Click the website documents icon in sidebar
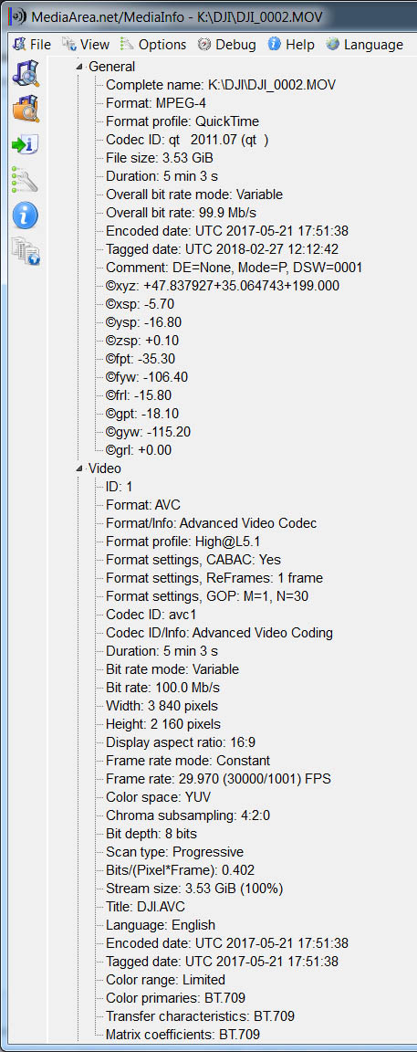 coord(26,251)
